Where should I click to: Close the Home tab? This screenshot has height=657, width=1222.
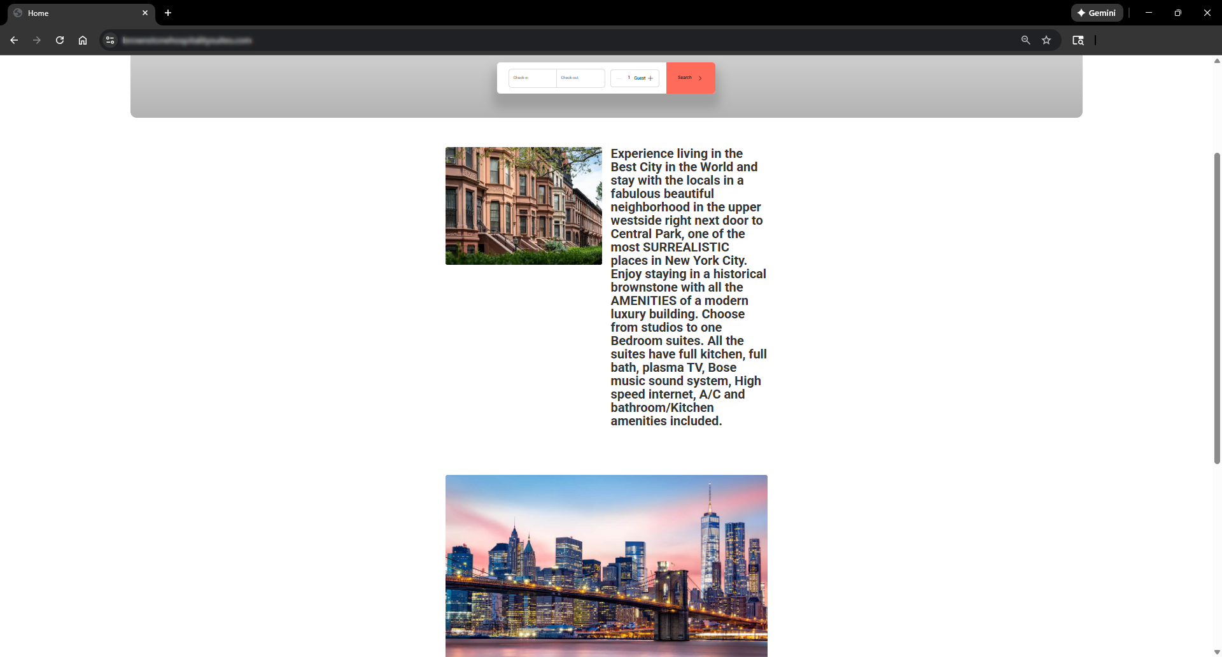tap(145, 13)
